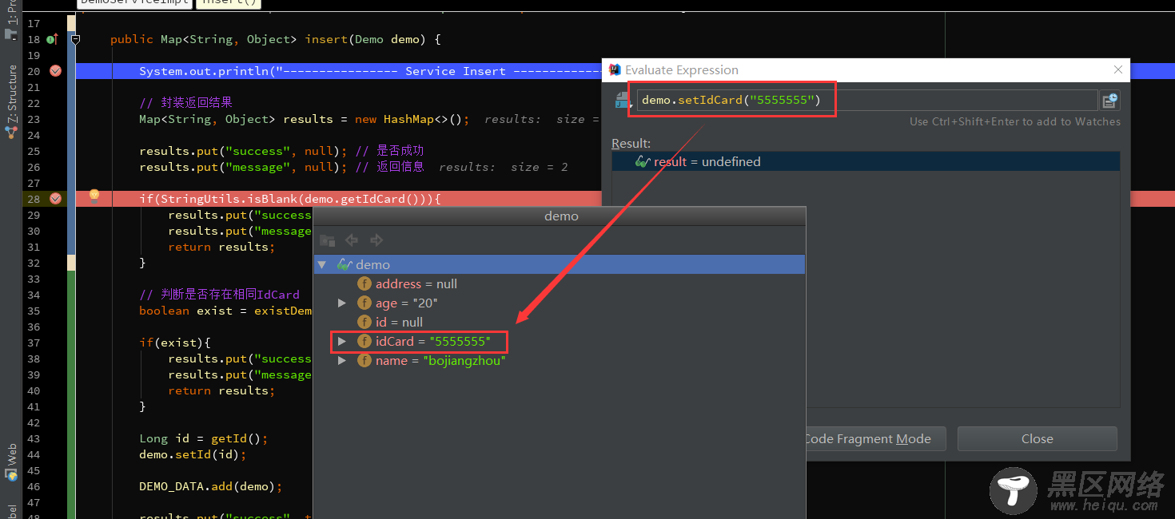This screenshot has width=1175, height=519.
Task: Click the 'public Map<String, Object> insert' line
Action: coord(276,39)
